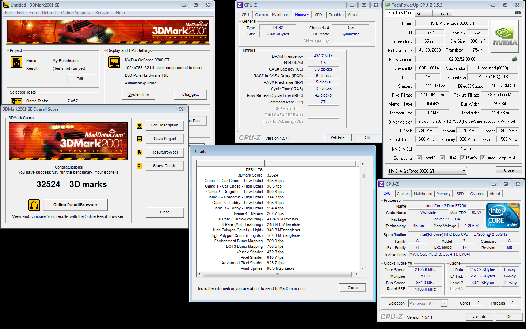Toggle the CUDA checkbox in GPU-Z
Screen dimensions: 526x329
(442, 158)
